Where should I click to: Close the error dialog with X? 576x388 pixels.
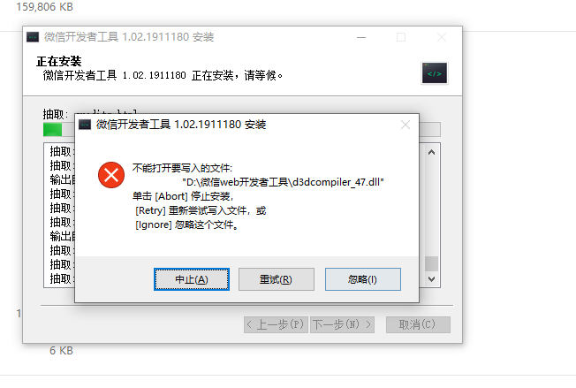405,125
